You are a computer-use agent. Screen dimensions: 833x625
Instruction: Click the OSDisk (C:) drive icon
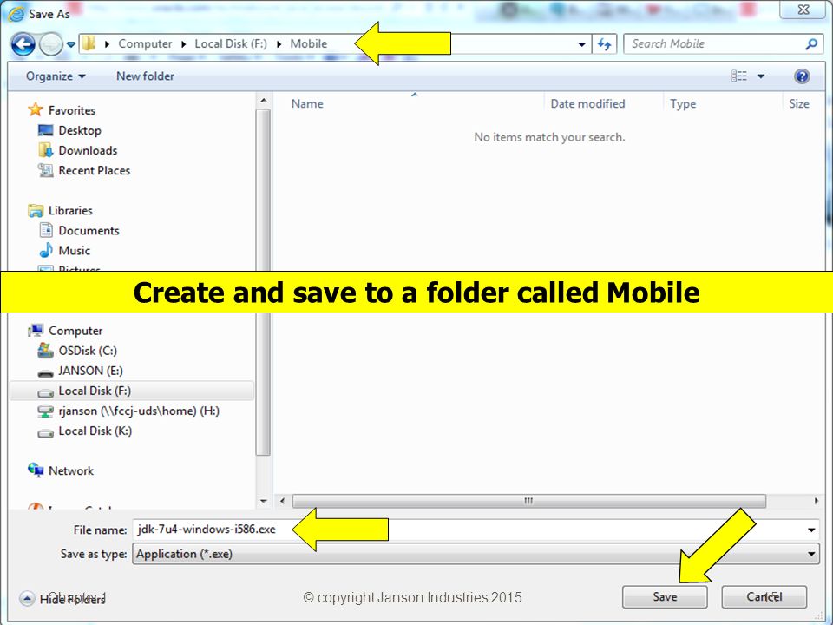click(46, 350)
